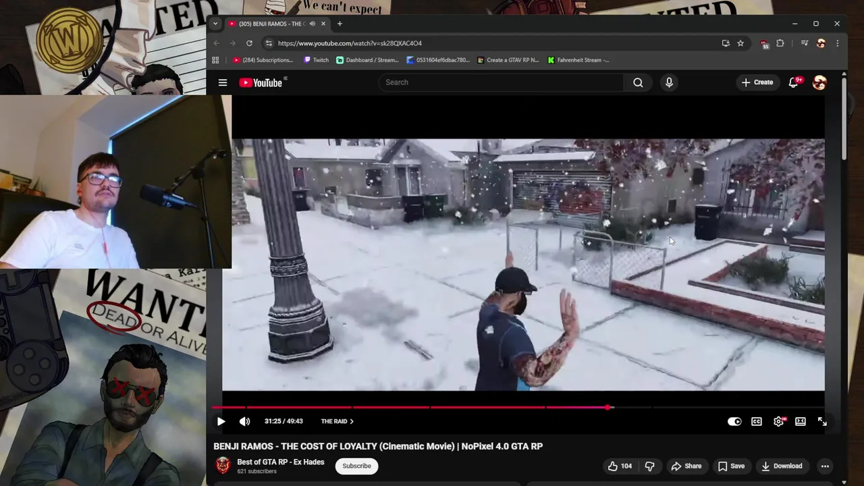The image size is (864, 486).
Task: Mute the tab via speaker icon
Action: coord(312,24)
